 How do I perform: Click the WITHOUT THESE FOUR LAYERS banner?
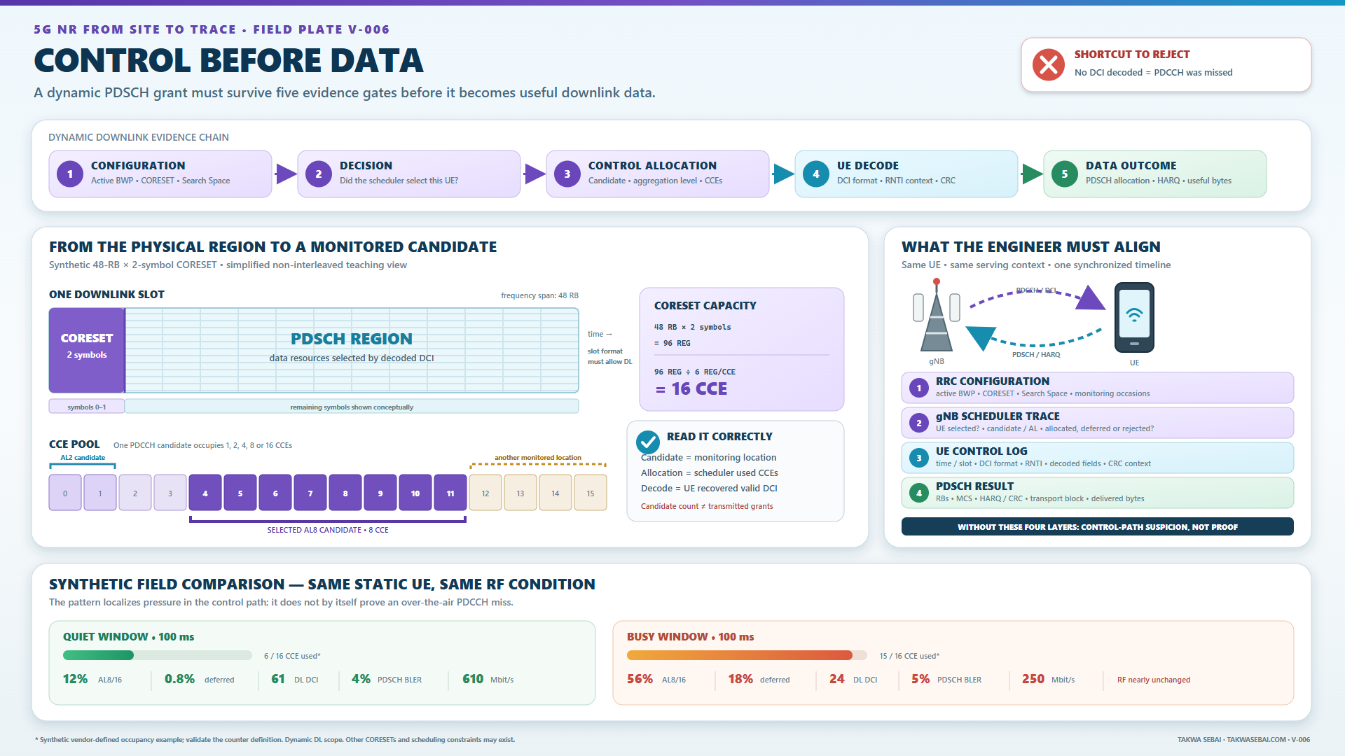(x=1097, y=526)
